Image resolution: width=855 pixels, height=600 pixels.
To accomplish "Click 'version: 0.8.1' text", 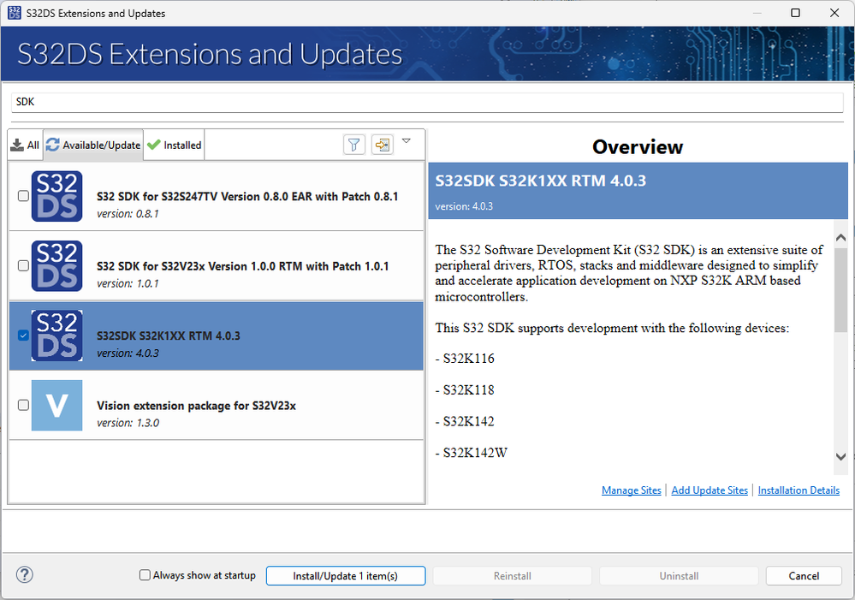I will tap(128, 214).
